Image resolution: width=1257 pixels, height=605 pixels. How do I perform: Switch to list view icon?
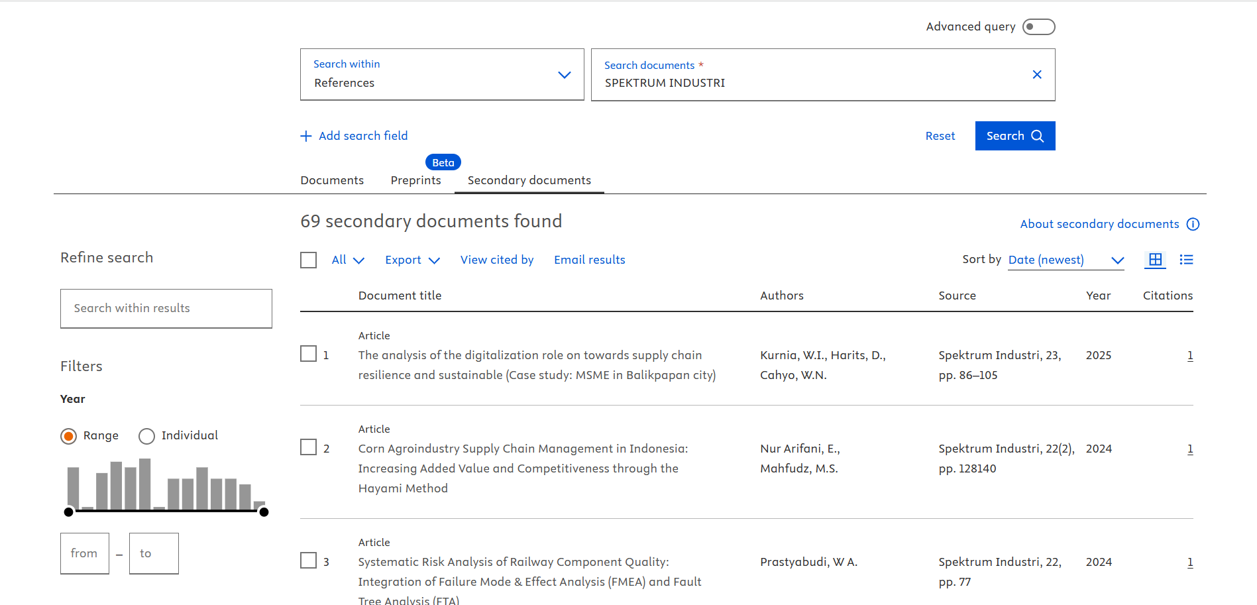tap(1186, 260)
